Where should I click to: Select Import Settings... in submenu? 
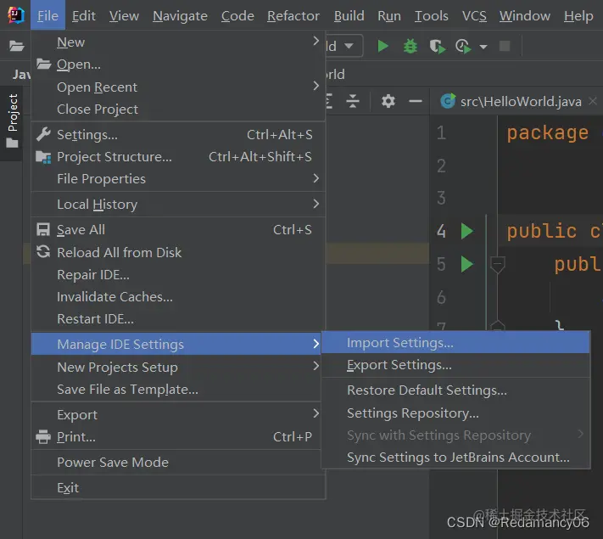click(x=455, y=343)
